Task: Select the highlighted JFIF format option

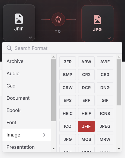Action: tap(86, 126)
